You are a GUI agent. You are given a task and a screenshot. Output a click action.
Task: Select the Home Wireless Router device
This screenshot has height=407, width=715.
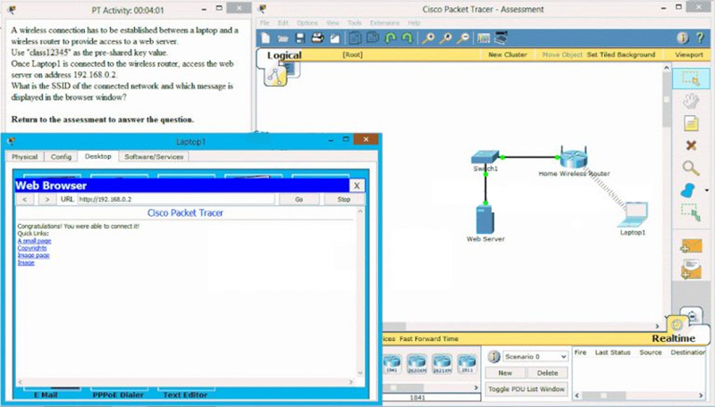573,156
